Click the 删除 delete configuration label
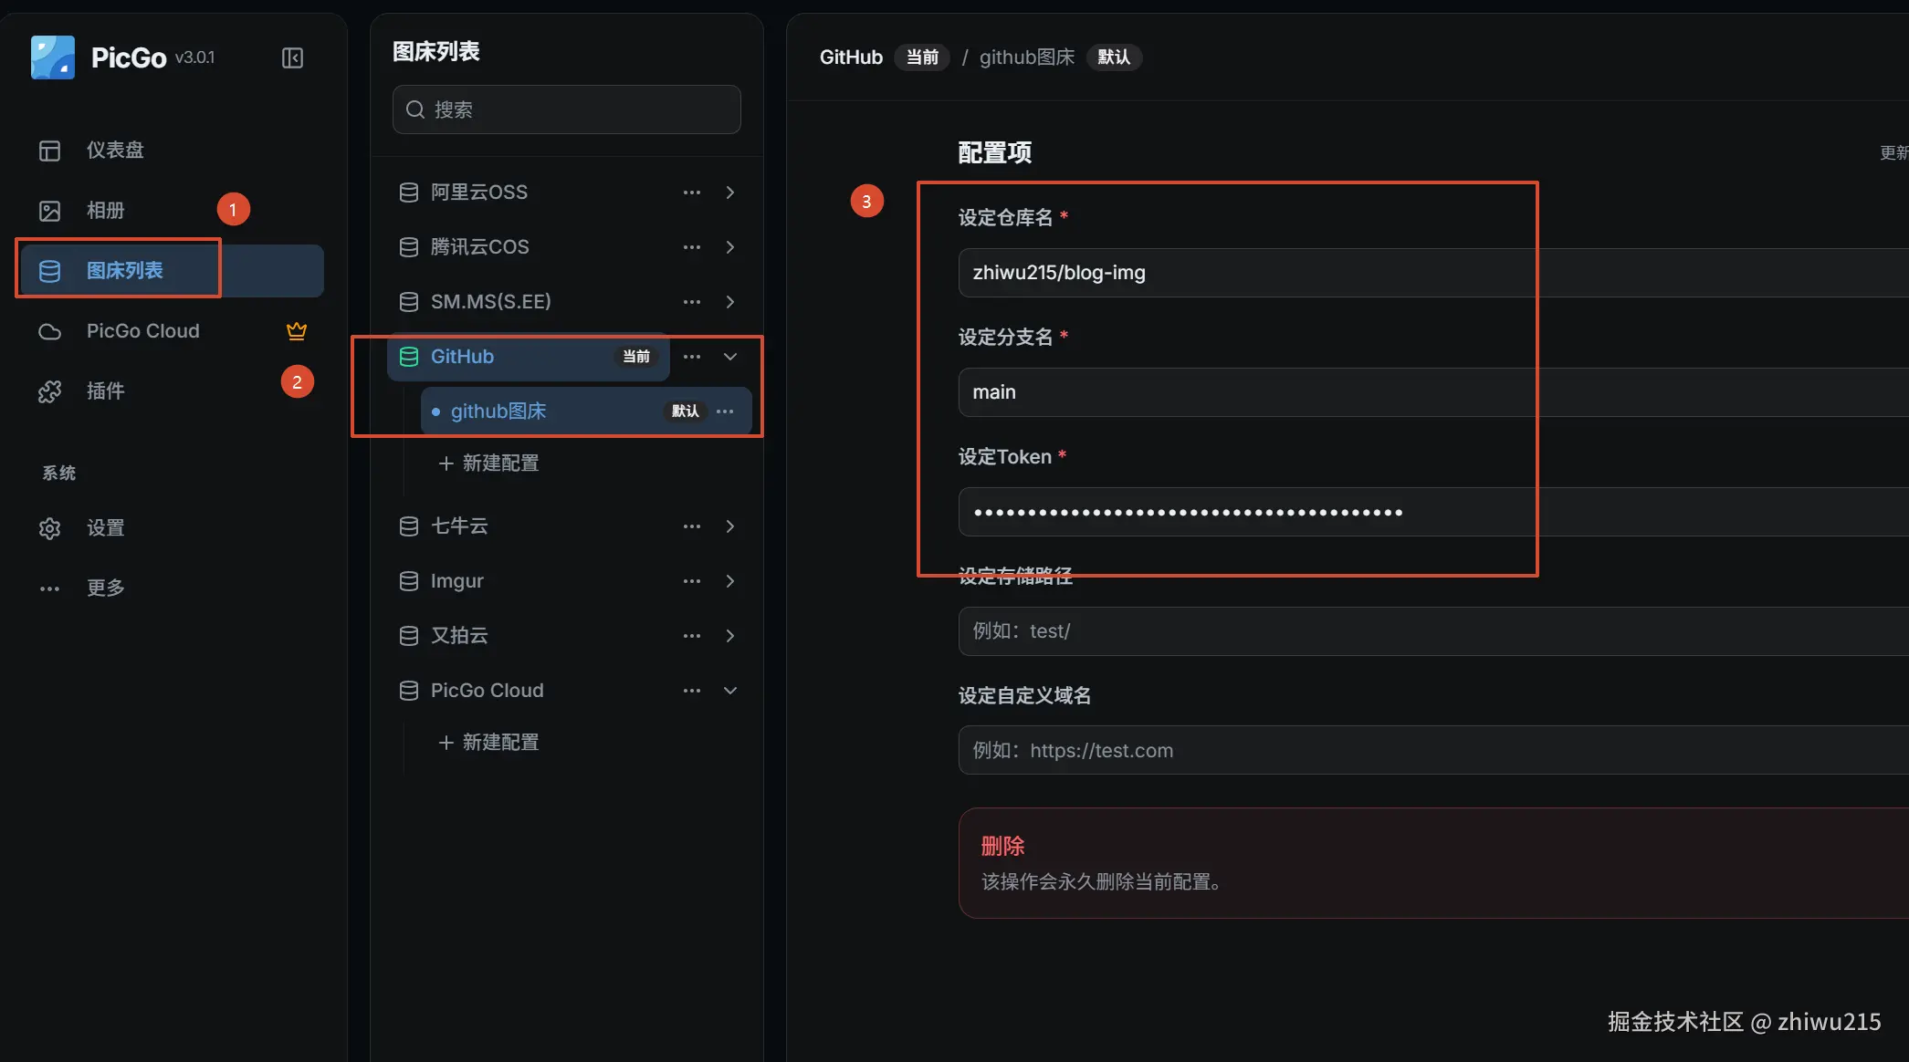The image size is (1909, 1062). point(1002,847)
